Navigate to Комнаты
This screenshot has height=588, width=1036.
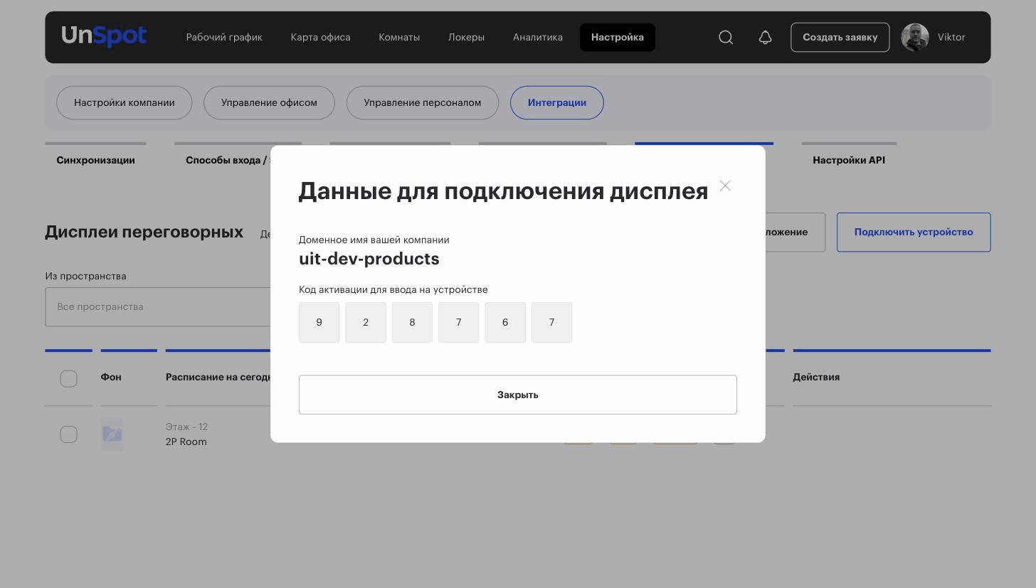(x=399, y=37)
